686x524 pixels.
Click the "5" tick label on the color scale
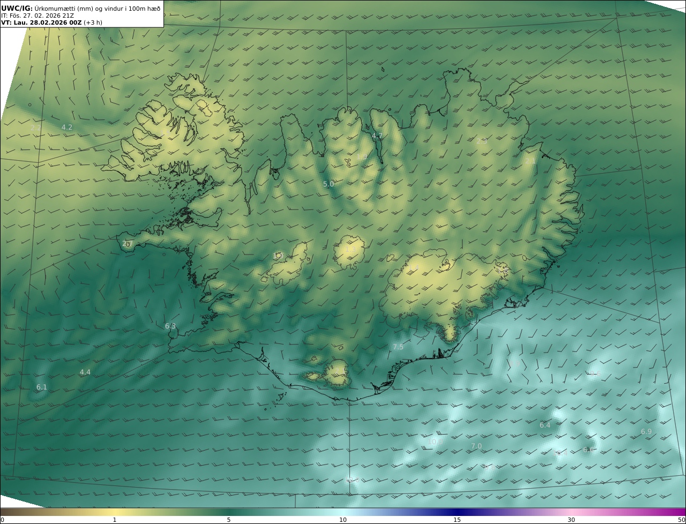click(229, 520)
